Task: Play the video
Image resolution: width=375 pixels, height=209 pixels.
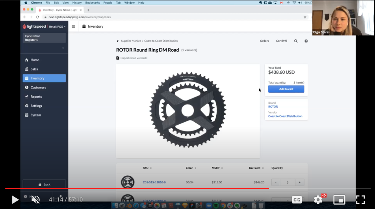Action: coord(15,200)
